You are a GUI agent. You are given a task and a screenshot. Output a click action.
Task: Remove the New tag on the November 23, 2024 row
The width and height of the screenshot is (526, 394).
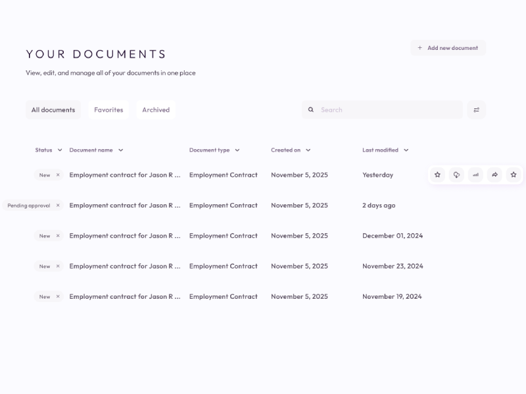(58, 266)
